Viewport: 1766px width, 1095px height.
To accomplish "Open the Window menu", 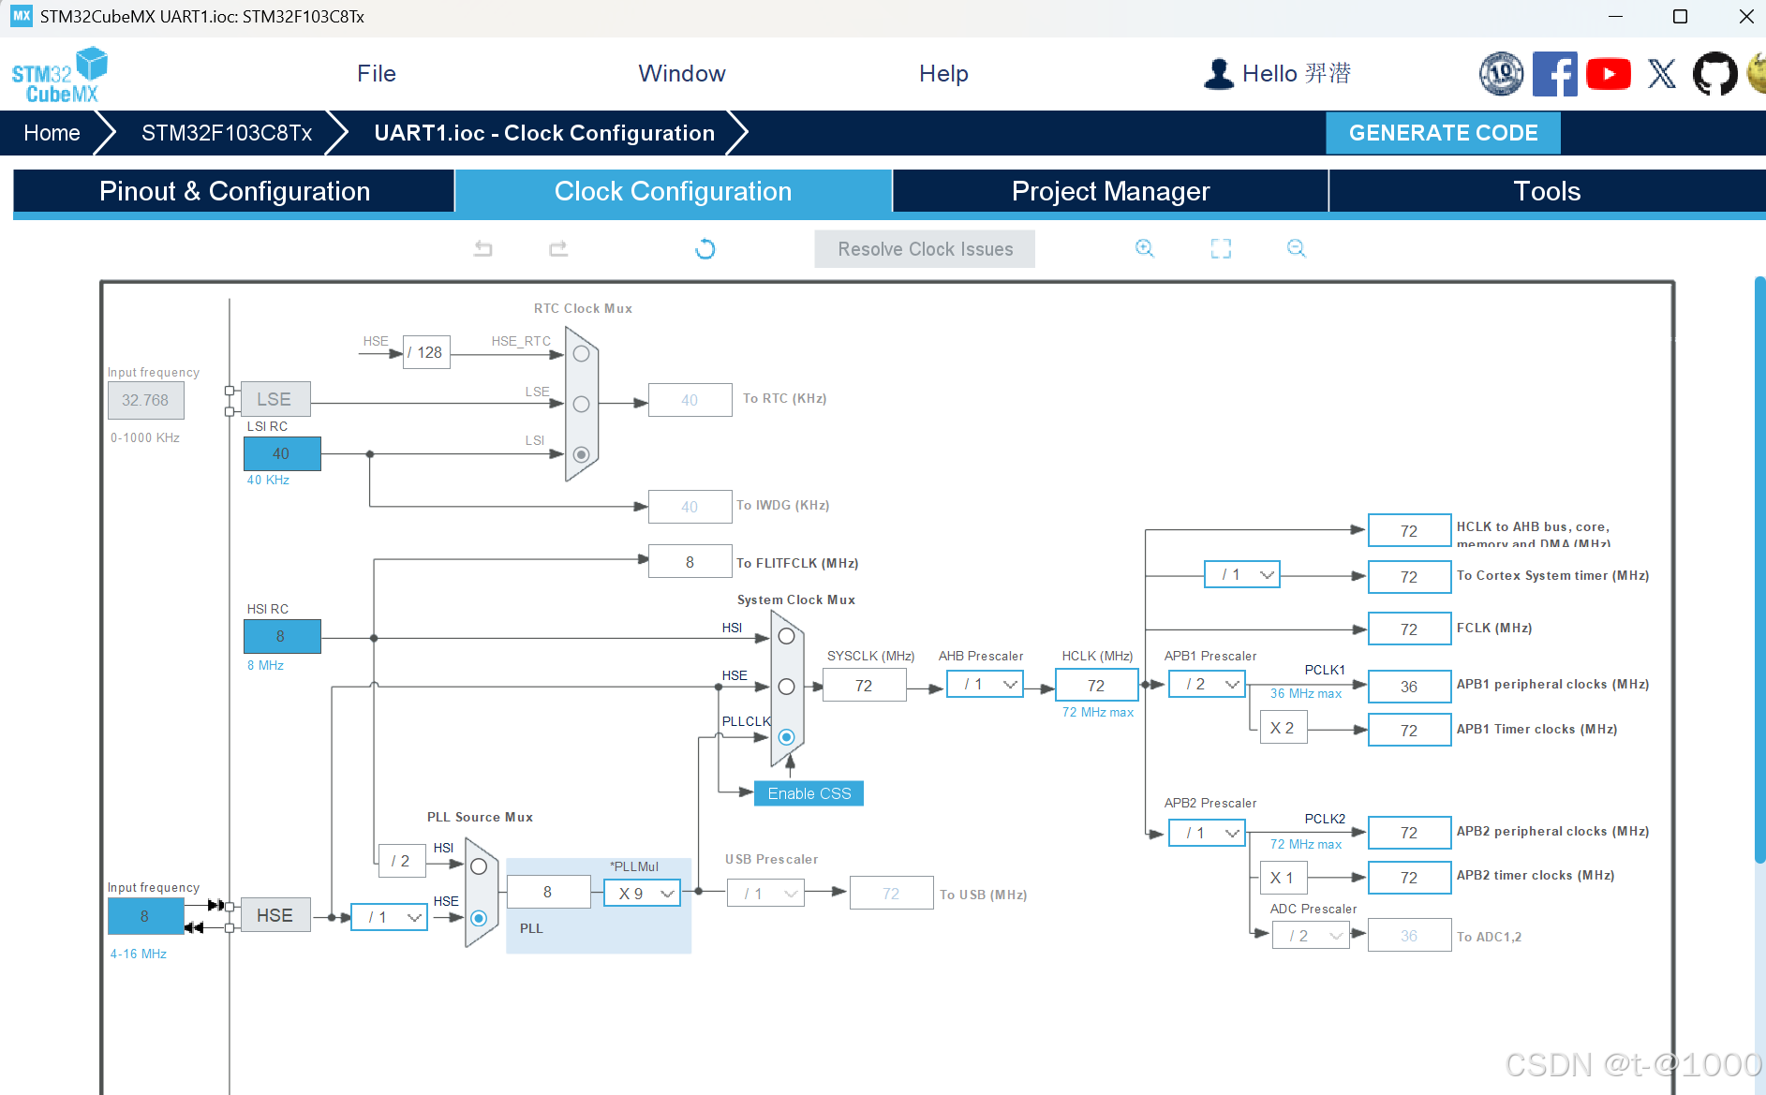I will [682, 74].
